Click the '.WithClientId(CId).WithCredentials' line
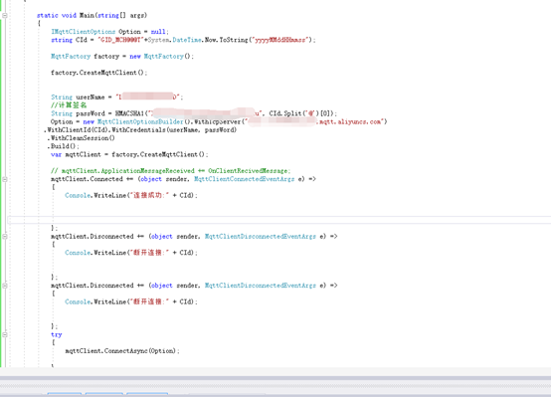Screen dimensions: 551x397 click(x=140, y=129)
